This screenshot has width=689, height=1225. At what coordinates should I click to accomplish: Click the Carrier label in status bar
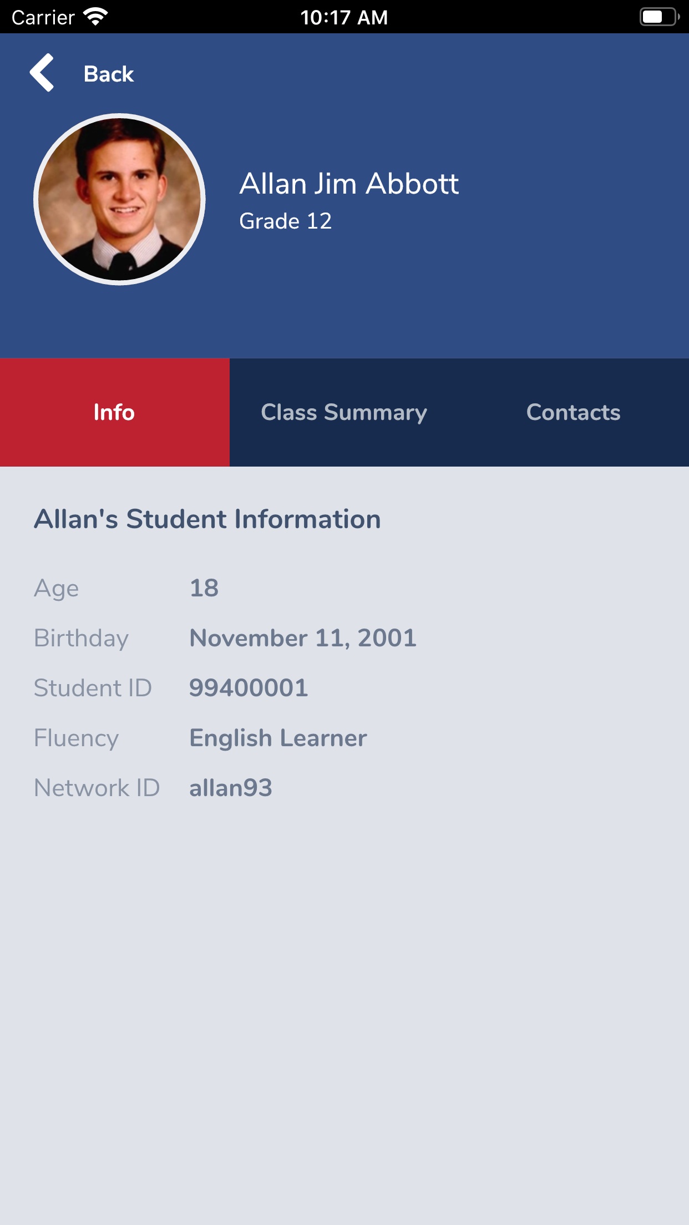click(x=43, y=18)
